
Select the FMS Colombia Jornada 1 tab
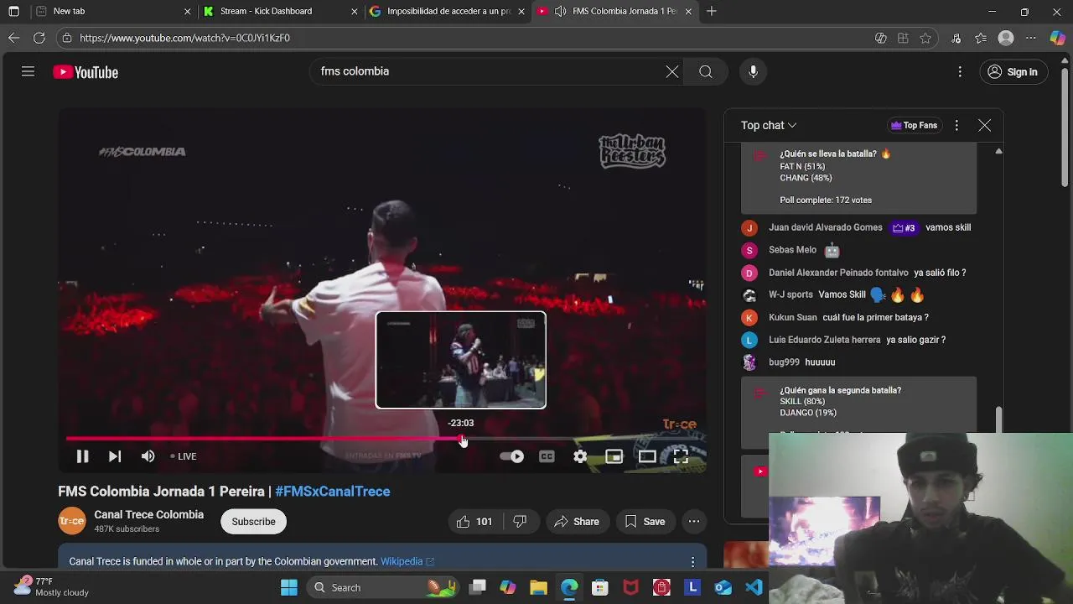(614, 11)
